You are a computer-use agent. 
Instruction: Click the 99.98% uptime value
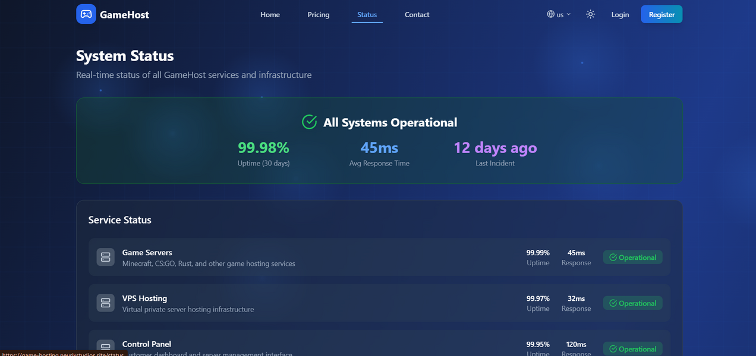pos(263,148)
